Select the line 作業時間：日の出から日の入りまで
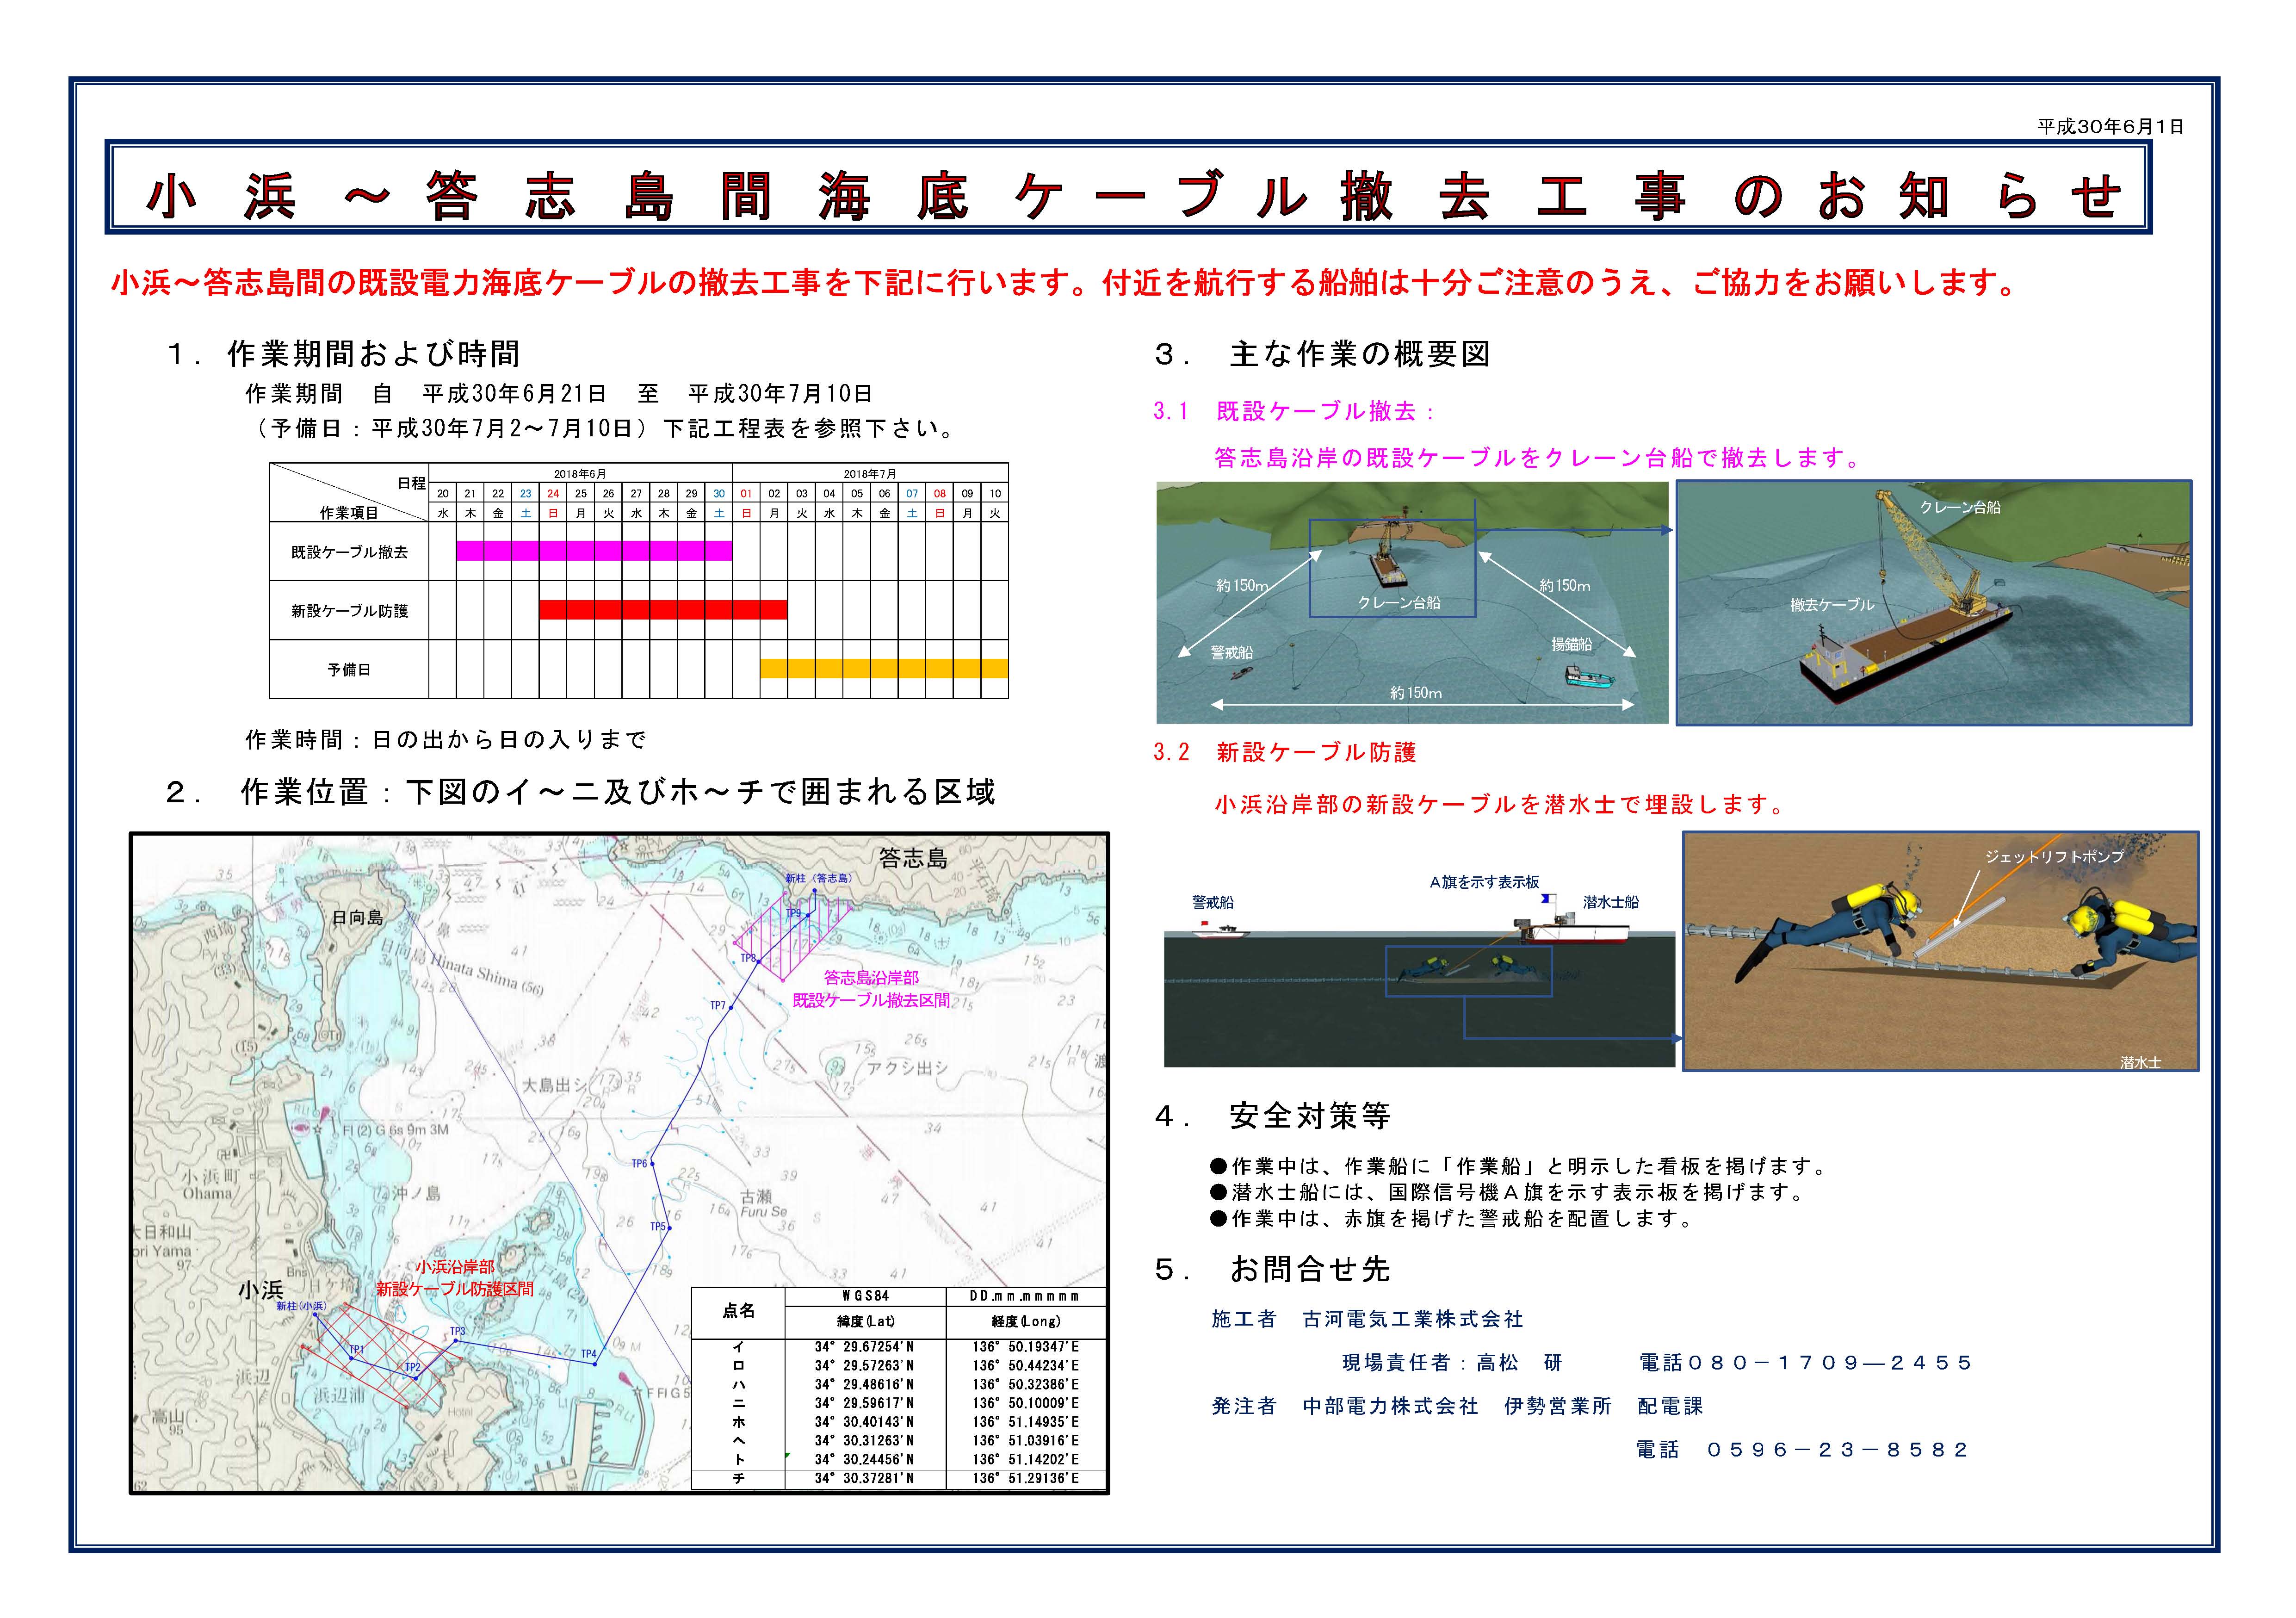This screenshot has width=2296, height=1618. (x=446, y=740)
